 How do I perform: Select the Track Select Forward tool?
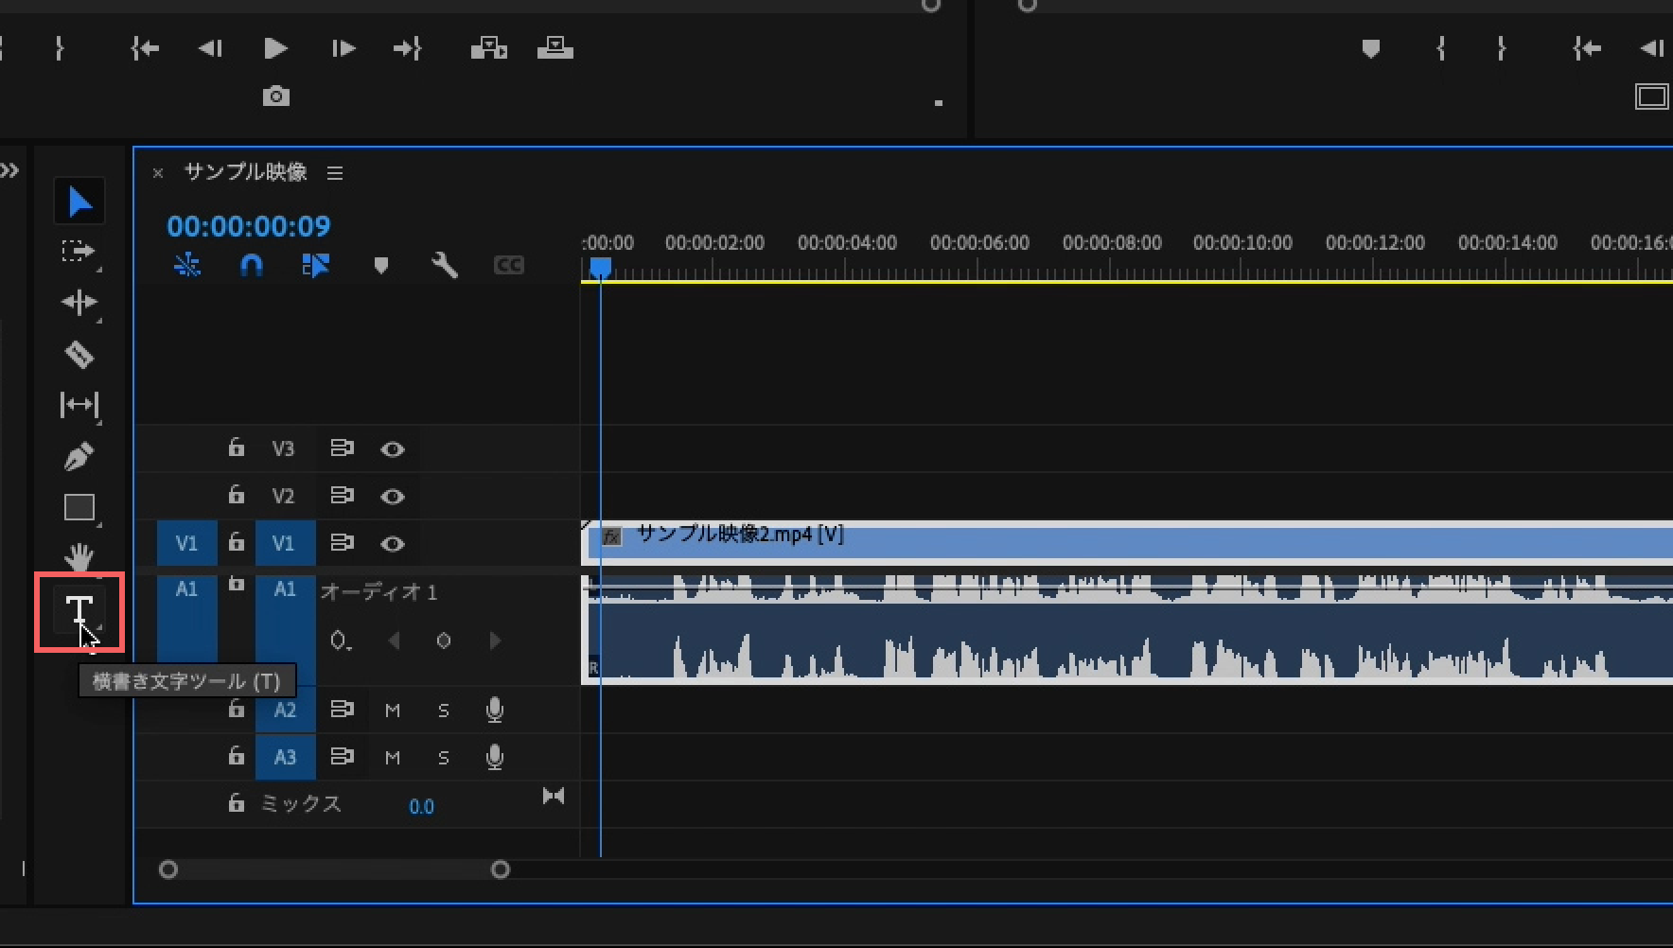tap(78, 252)
